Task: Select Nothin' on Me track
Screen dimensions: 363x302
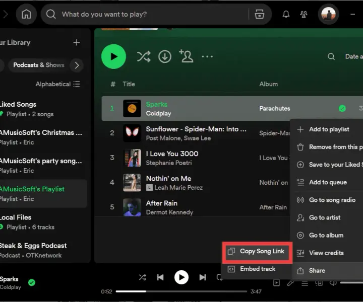Action: [x=168, y=178]
